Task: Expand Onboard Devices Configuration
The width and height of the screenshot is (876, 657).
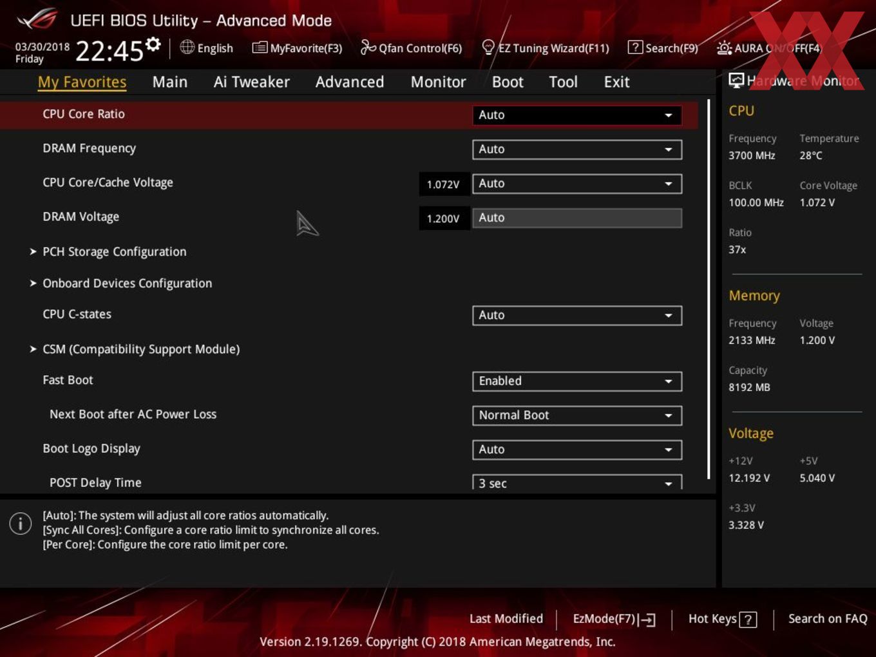Action: click(127, 283)
